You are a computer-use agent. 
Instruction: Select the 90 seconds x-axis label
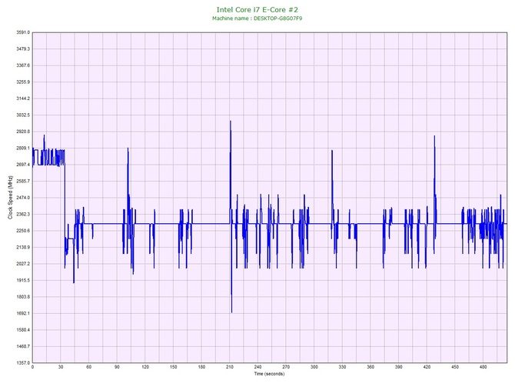tap(117, 367)
